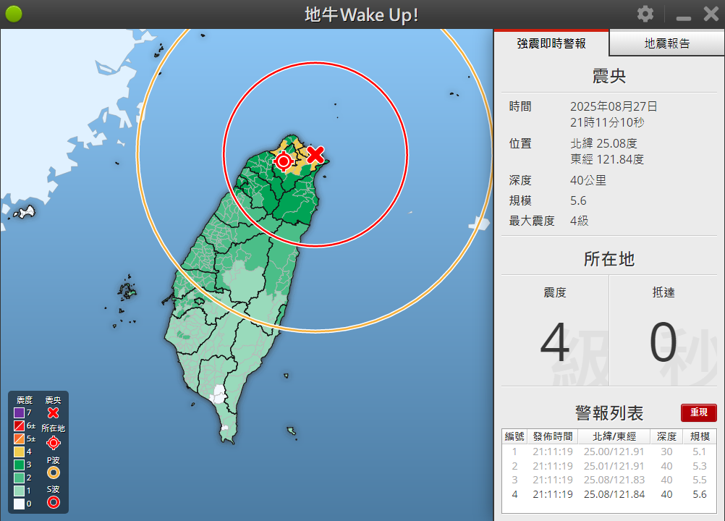This screenshot has width=725, height=521.
Task: Switch to the 地震報告 tab
Action: (x=666, y=43)
